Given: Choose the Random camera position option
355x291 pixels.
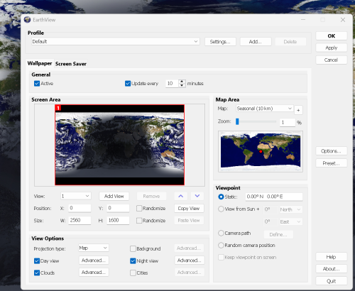Looking at the screenshot, I should tap(221, 246).
